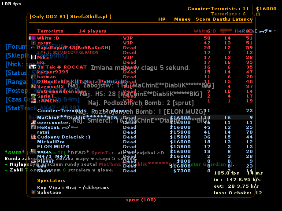
Task: Click the '*SVIP*' chat tag
Action: [x=15, y=153]
